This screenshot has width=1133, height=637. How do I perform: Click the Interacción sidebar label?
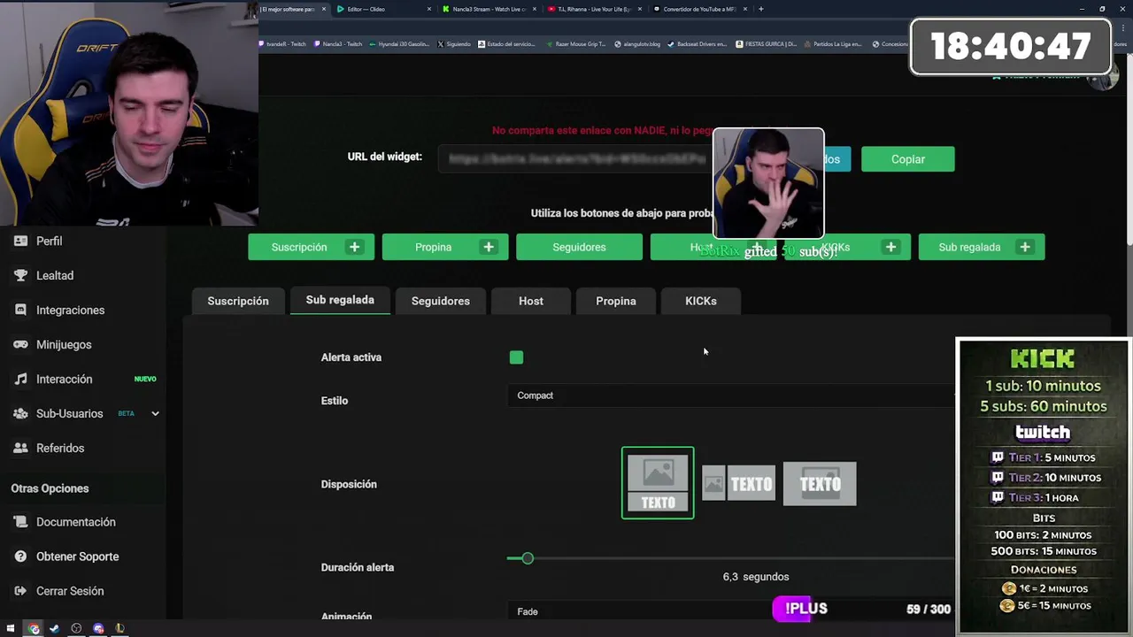(64, 379)
